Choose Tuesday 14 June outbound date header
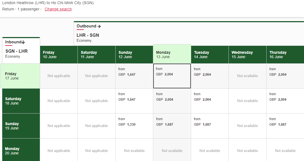This screenshot has height=161, width=304. (210, 55)
